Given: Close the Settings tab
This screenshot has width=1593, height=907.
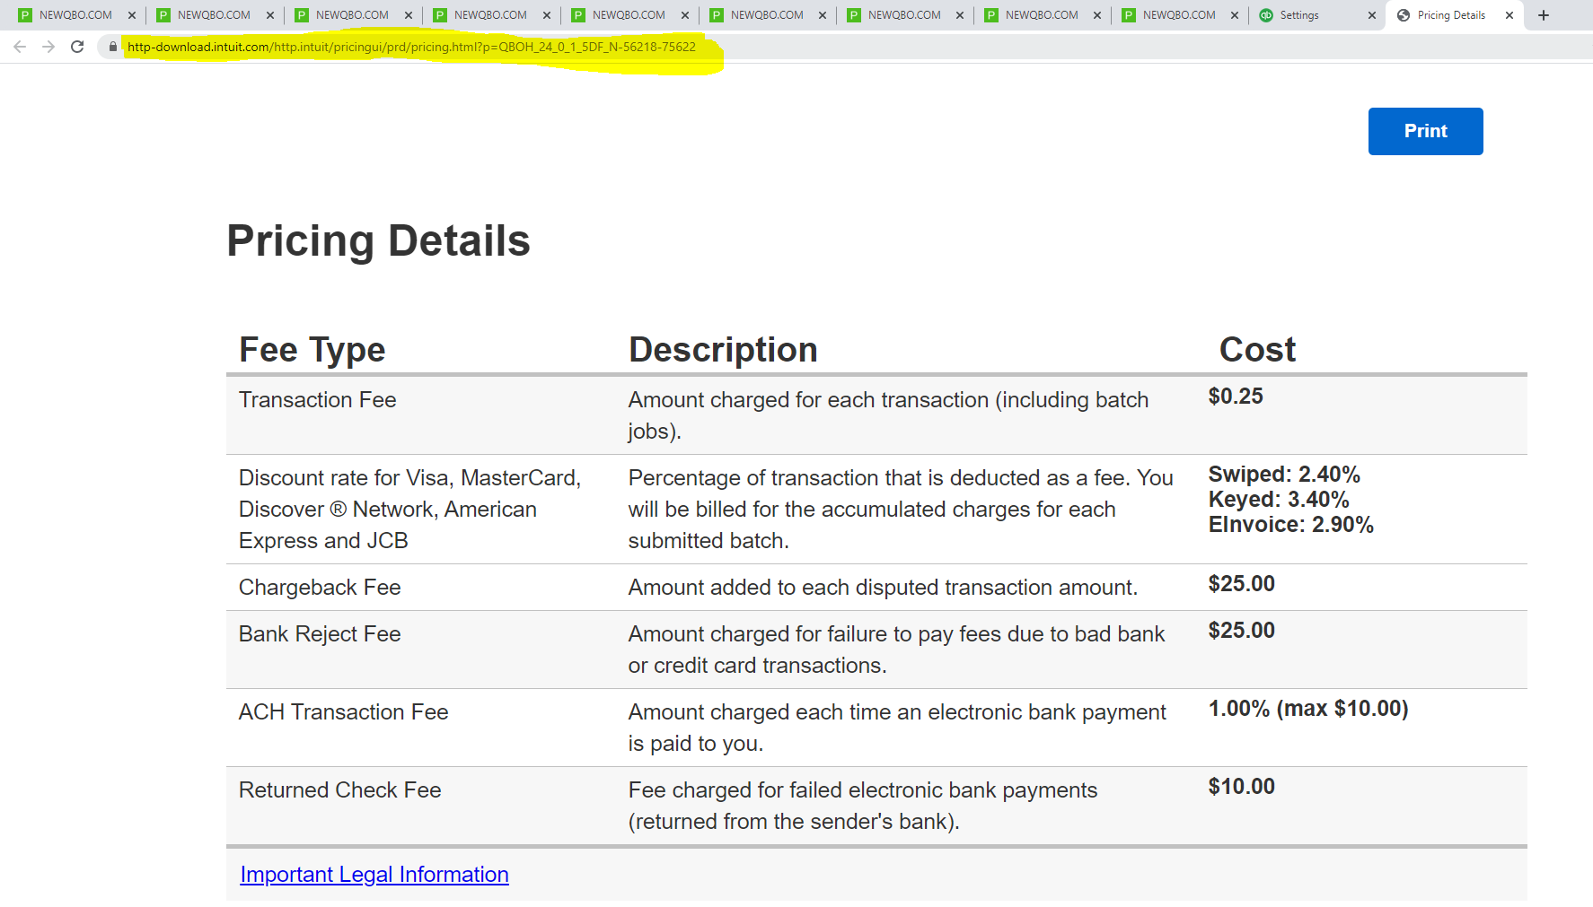Looking at the screenshot, I should [x=1371, y=15].
